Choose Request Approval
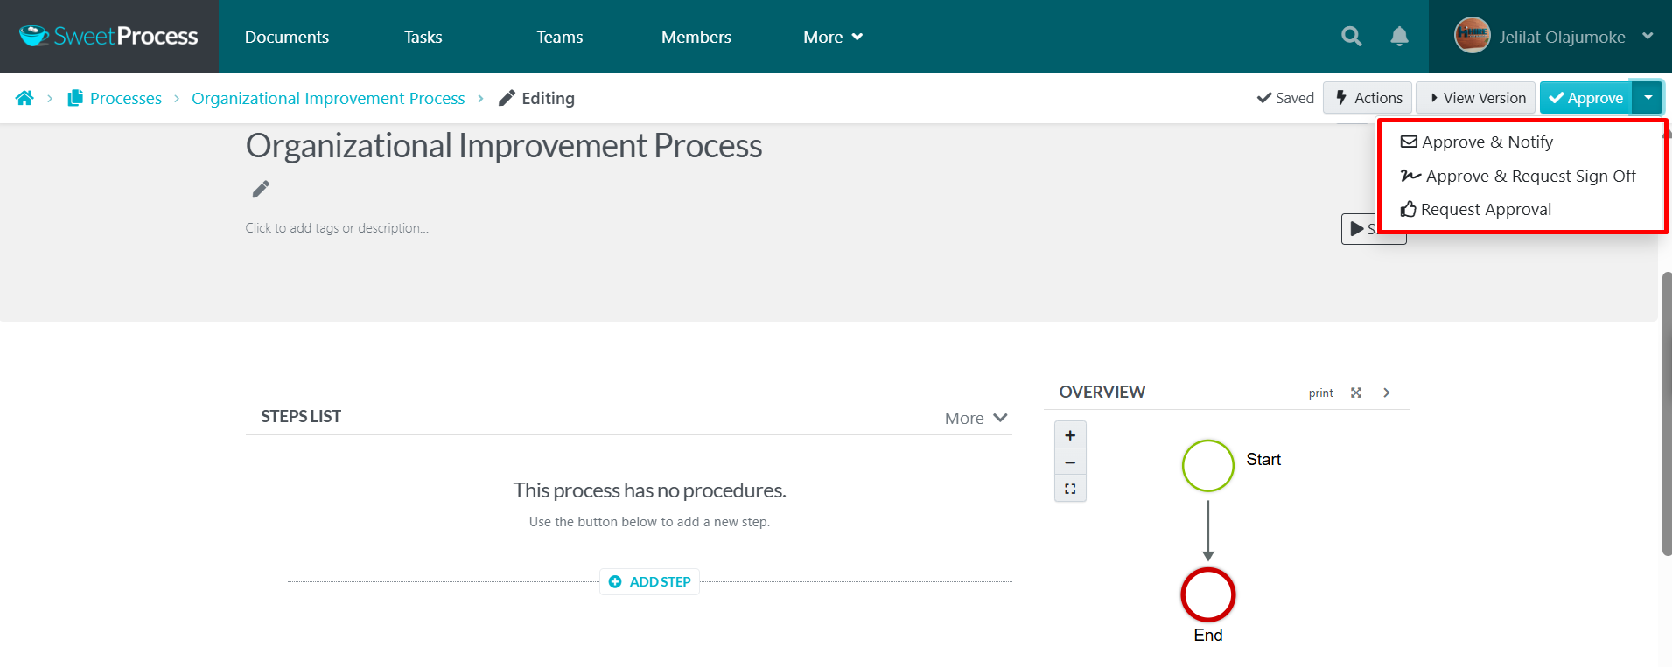This screenshot has width=1672, height=667. pyautogui.click(x=1476, y=209)
